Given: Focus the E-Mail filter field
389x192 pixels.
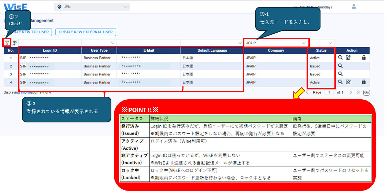Looking at the screenshot, I should pos(149,43).
